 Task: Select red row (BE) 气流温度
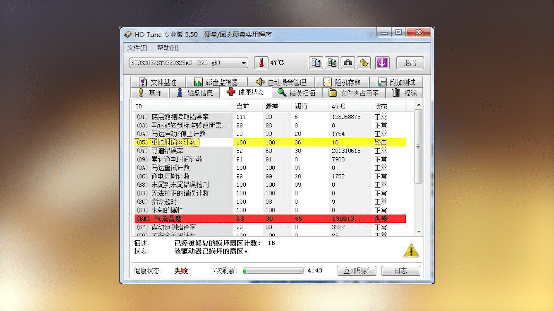270,219
